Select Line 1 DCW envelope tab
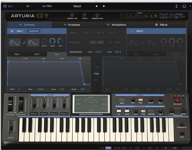This screenshot has width=192, height=150. click(37, 54)
